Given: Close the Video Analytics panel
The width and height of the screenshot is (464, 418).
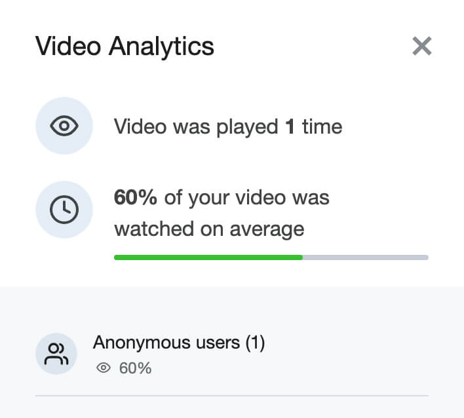Looking at the screenshot, I should click(421, 46).
